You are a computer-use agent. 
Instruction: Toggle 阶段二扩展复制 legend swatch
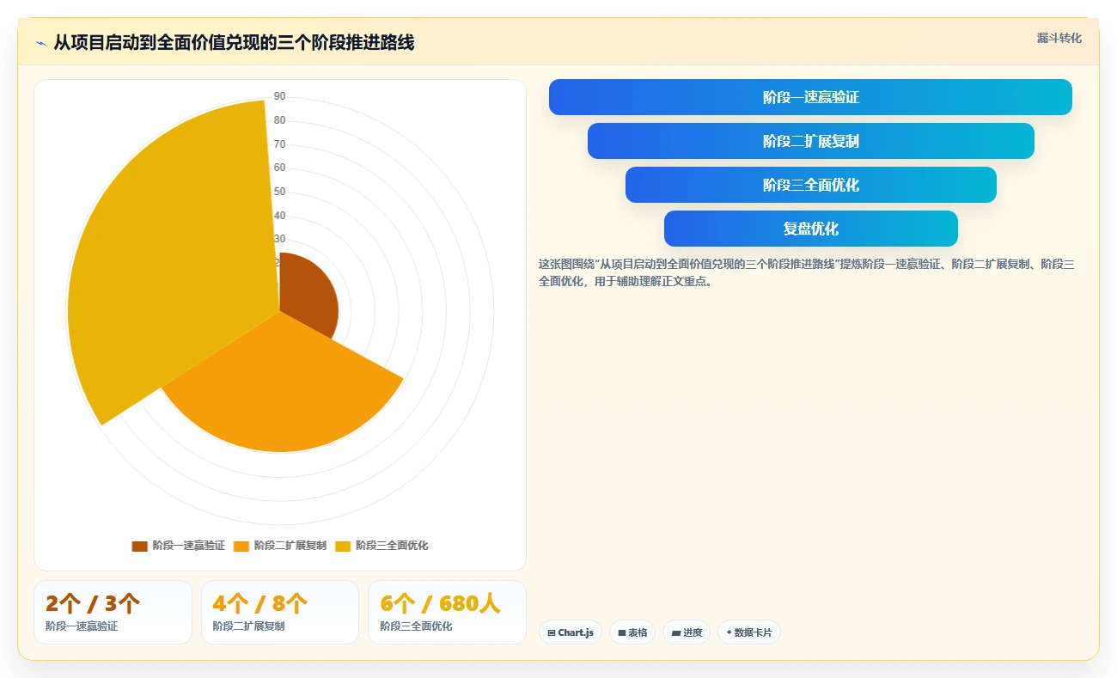point(241,546)
